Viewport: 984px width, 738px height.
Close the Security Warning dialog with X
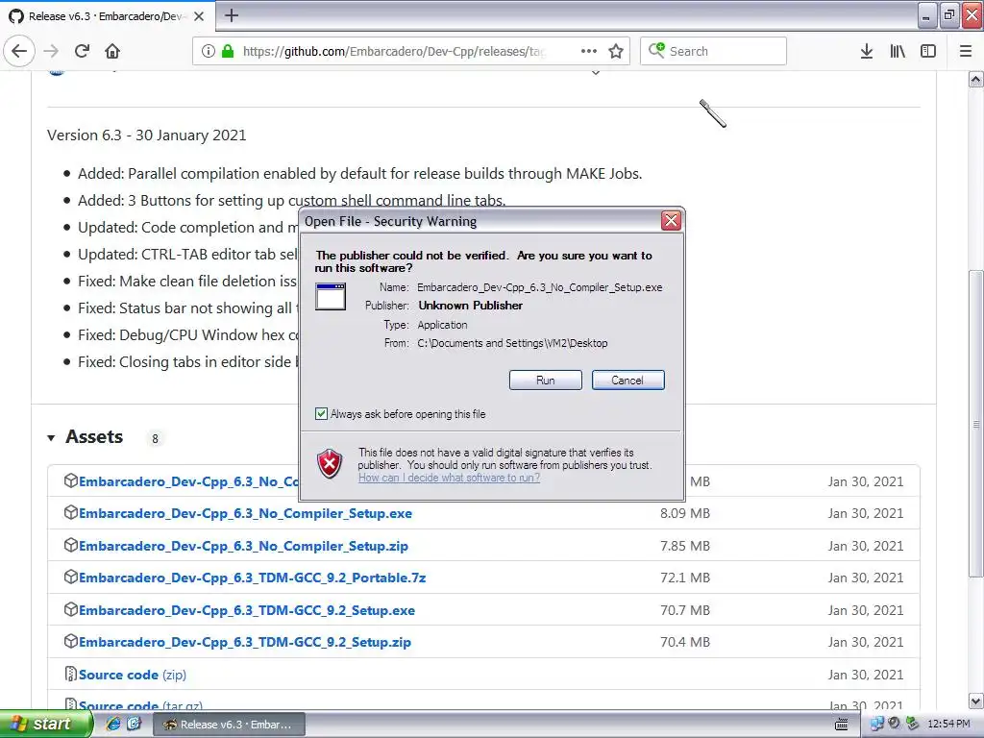click(671, 220)
